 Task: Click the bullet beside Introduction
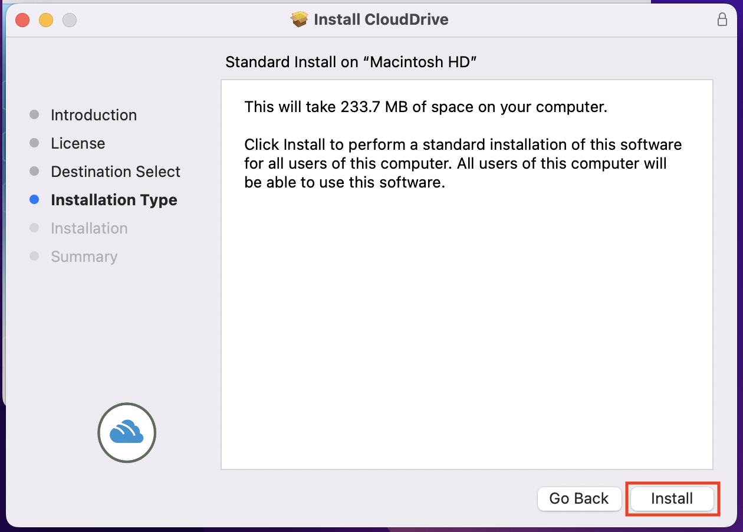click(34, 115)
